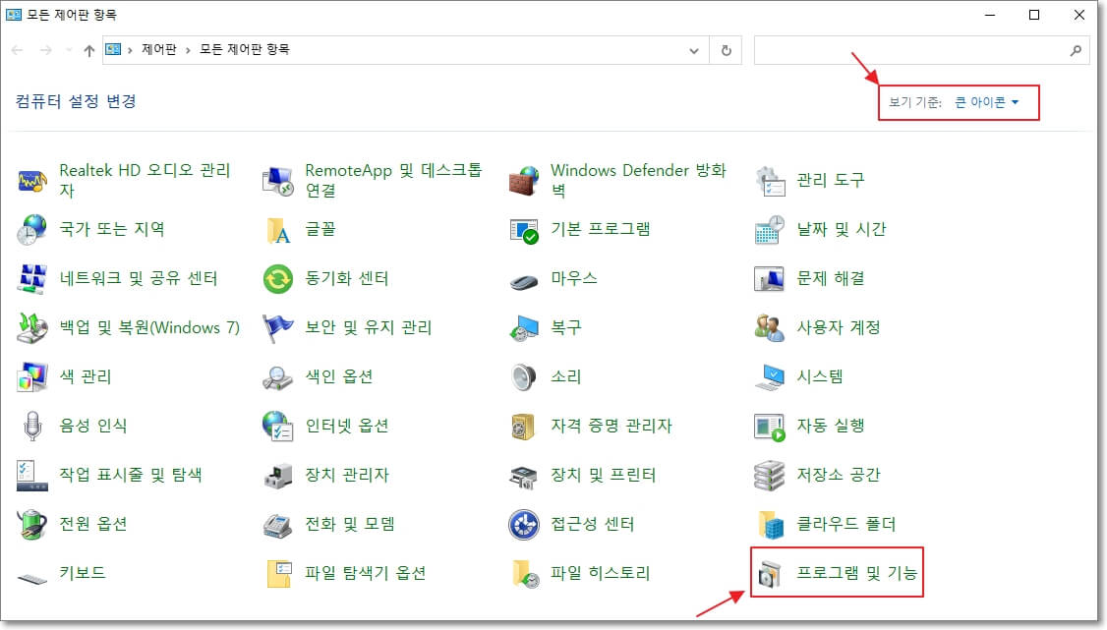
Task: Click the control panel icon in address bar
Action: pyautogui.click(x=113, y=49)
